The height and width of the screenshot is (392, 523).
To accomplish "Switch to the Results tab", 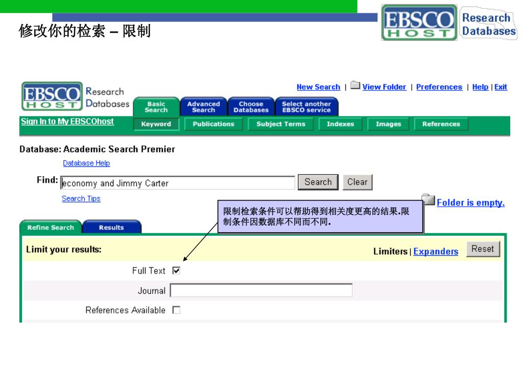I will pos(111,227).
